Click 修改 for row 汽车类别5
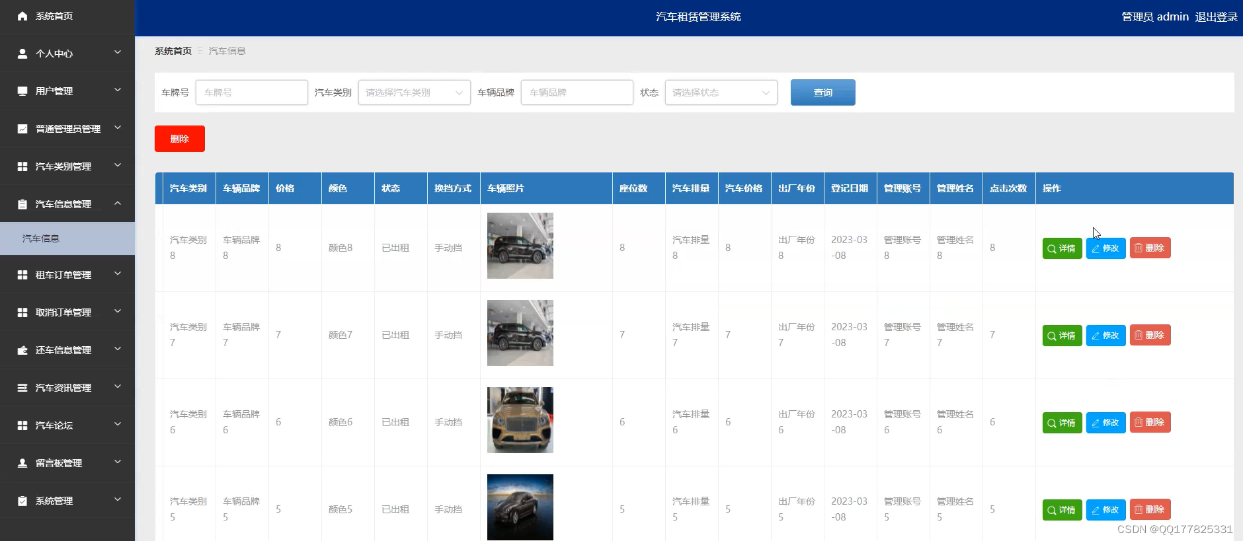The height and width of the screenshot is (541, 1243). click(1106, 510)
